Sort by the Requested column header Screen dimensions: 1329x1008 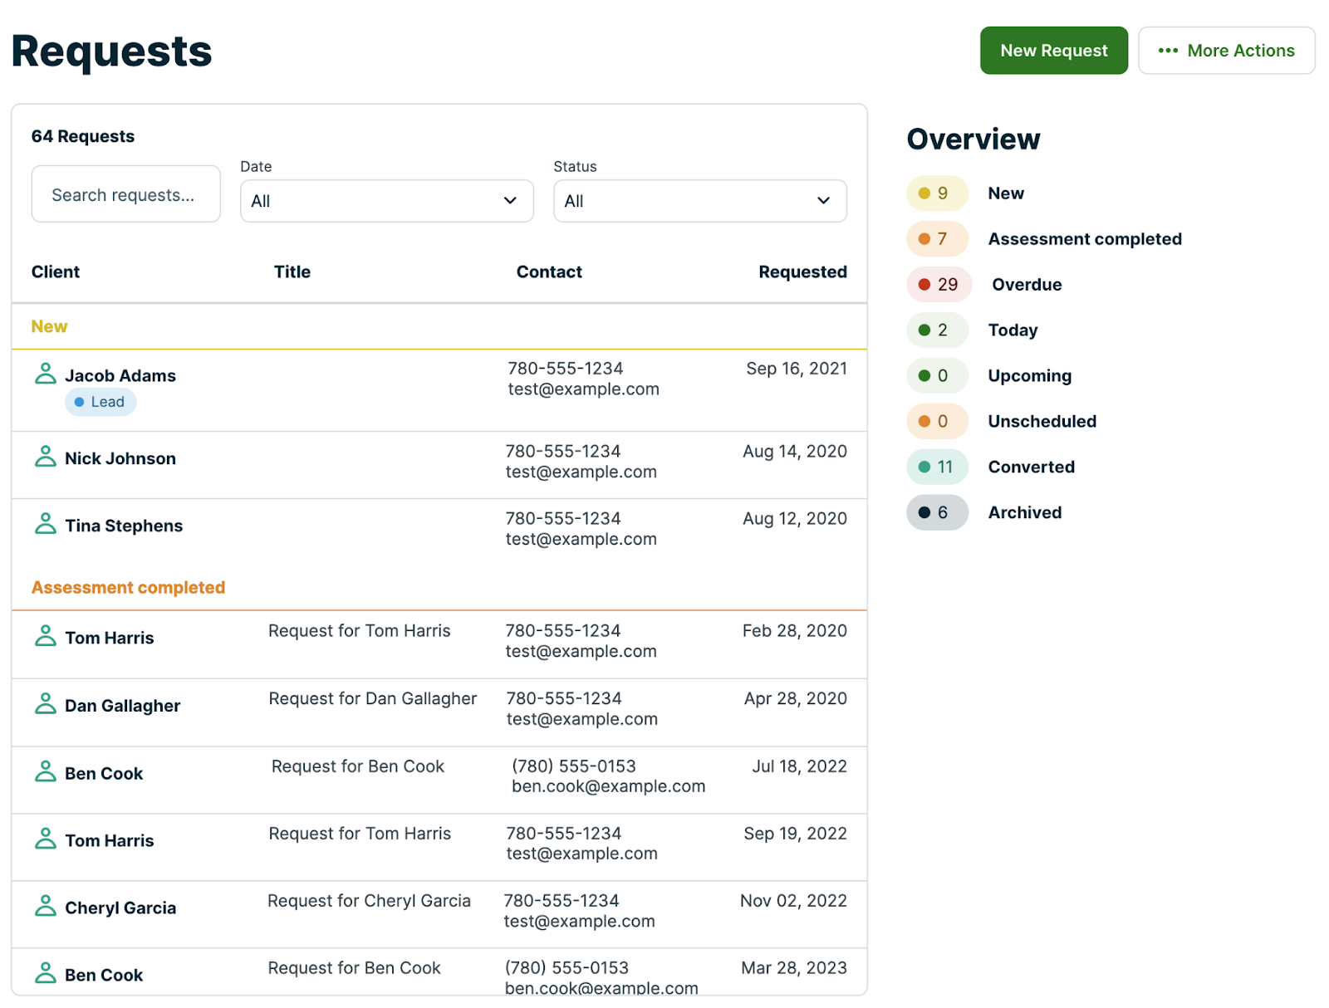pyautogui.click(x=802, y=272)
